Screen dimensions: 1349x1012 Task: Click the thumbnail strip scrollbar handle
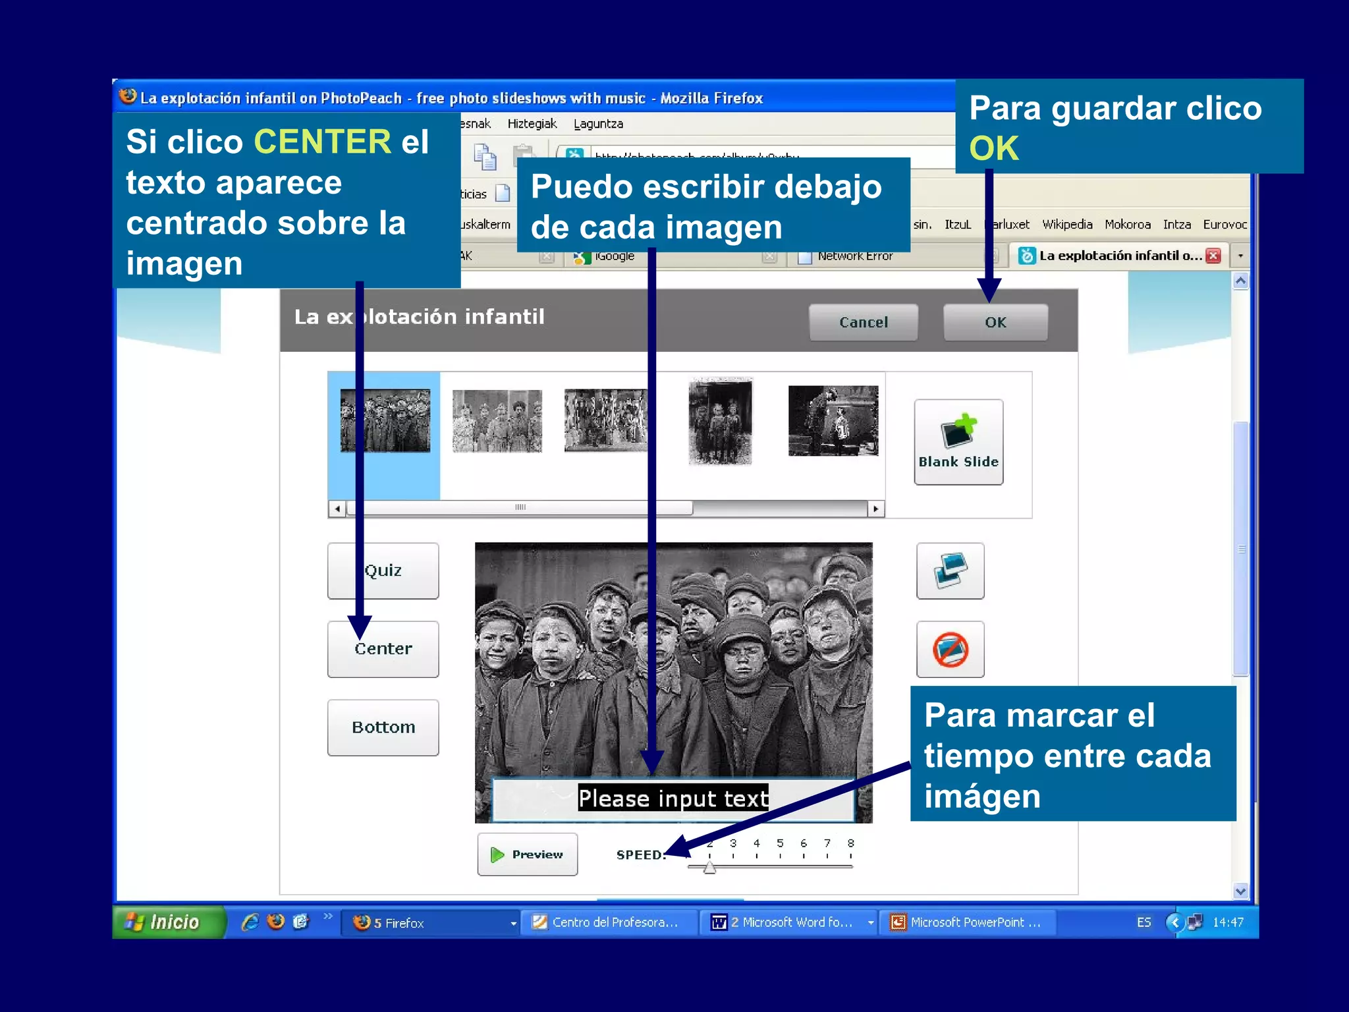(x=520, y=508)
